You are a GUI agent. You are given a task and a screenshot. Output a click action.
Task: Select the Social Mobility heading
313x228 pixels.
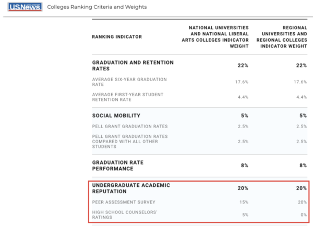click(x=116, y=116)
